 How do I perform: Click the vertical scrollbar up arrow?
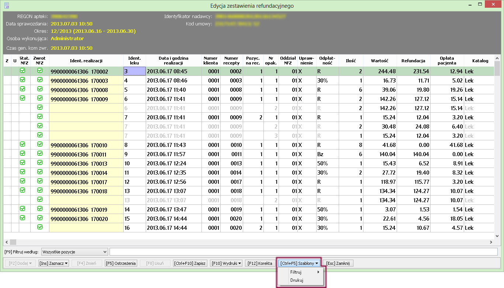click(497, 58)
